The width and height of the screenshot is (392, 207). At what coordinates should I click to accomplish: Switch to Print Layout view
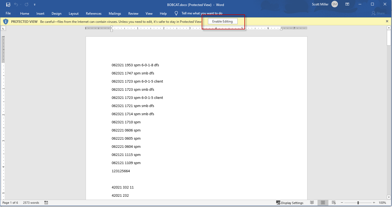pyautogui.click(x=323, y=203)
